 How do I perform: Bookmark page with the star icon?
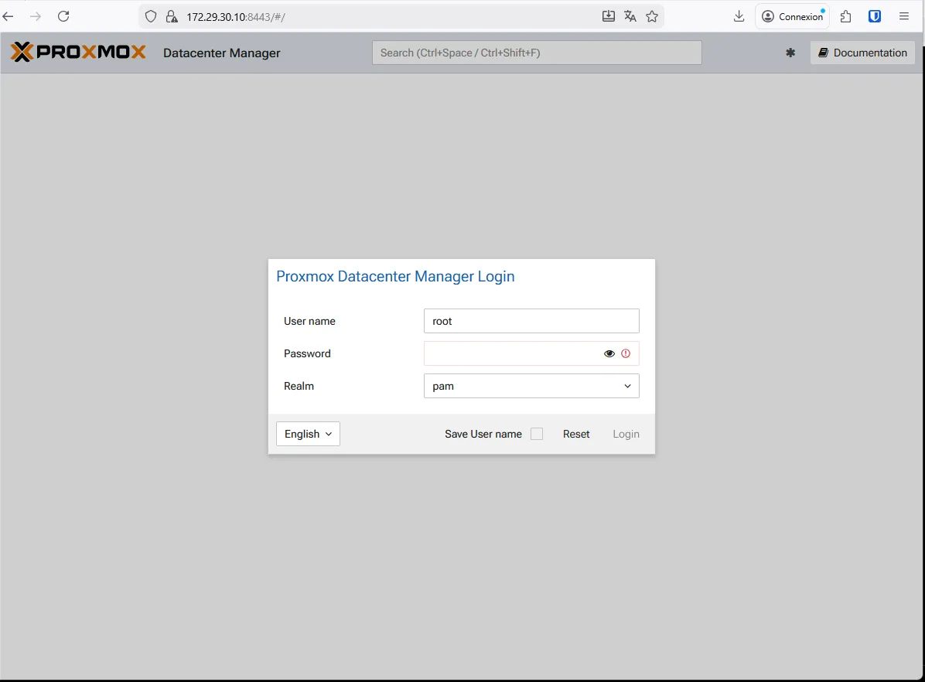(x=652, y=16)
